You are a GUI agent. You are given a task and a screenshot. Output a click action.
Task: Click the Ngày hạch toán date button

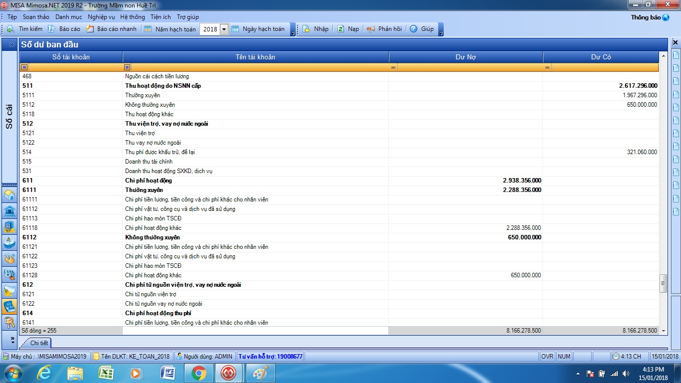tap(258, 29)
